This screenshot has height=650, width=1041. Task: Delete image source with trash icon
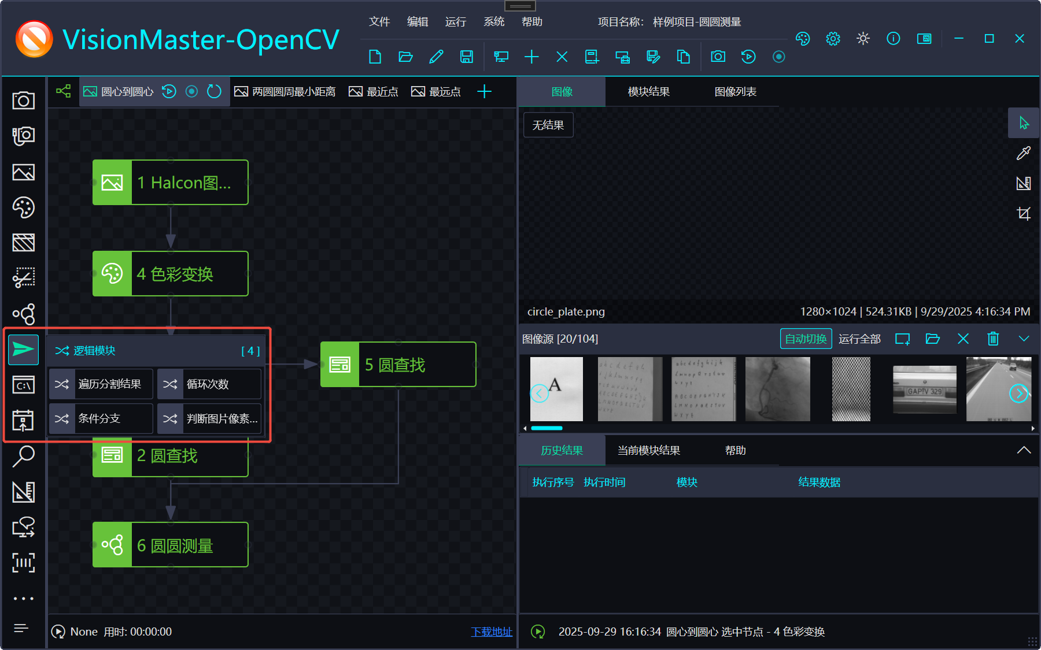pyautogui.click(x=993, y=339)
